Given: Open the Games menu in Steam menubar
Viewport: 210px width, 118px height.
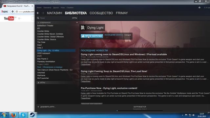Looking at the screenshot, I should (63, 8).
